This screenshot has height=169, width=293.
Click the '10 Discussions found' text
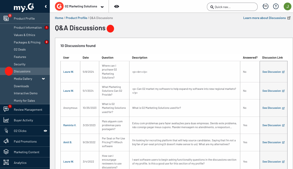pyautogui.click(x=78, y=46)
